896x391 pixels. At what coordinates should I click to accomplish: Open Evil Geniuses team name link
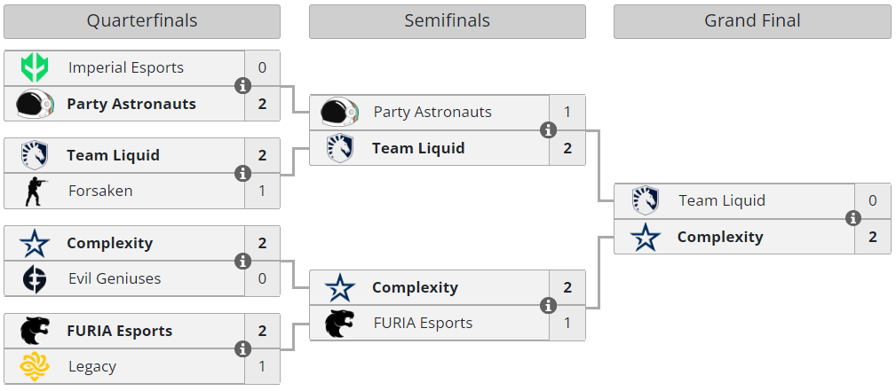[x=115, y=278]
